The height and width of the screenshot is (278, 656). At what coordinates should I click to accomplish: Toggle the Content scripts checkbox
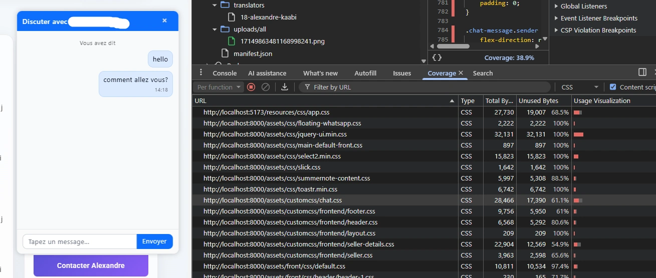(612, 87)
